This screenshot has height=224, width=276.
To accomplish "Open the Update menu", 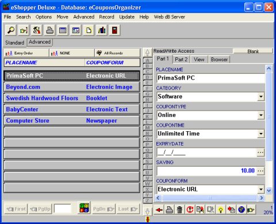I will [x=126, y=17].
